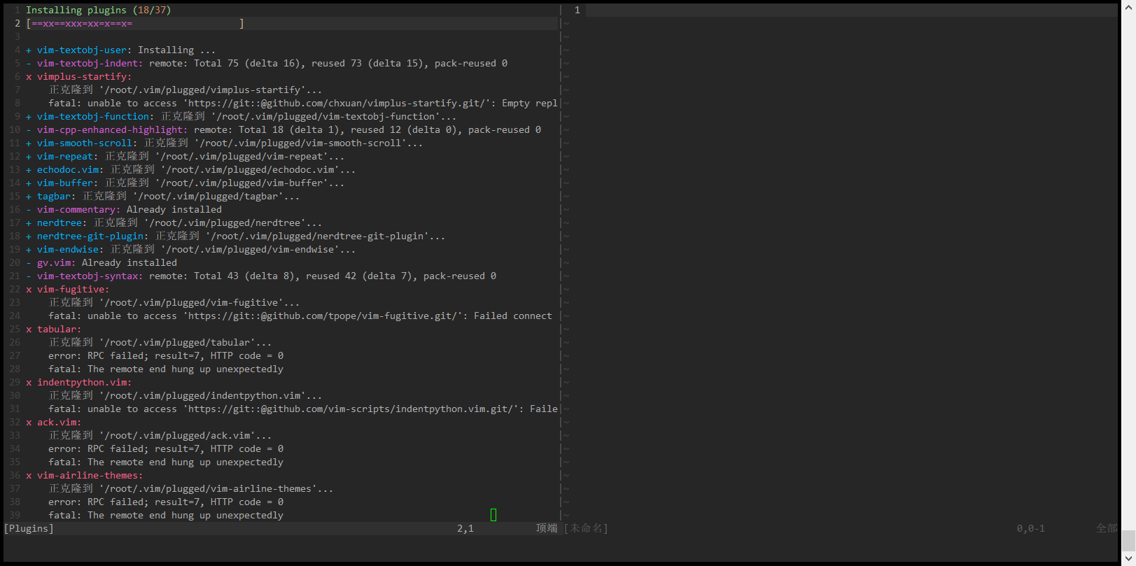Click the '/root/.vim/plugged/tabular' path
Viewport: 1136px width, 566px height.
click(x=177, y=342)
